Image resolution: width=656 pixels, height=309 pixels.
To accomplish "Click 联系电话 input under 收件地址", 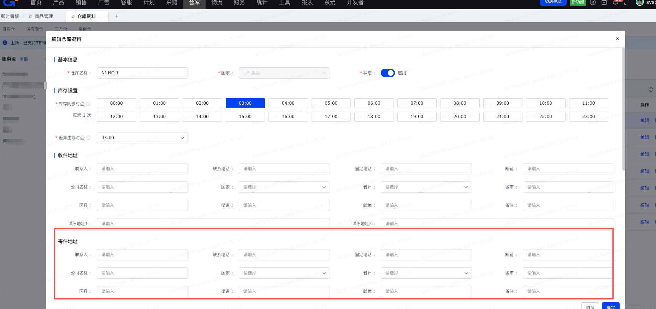I will pos(284,169).
